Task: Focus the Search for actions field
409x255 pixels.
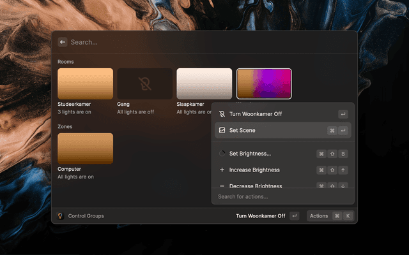Action: coord(281,197)
